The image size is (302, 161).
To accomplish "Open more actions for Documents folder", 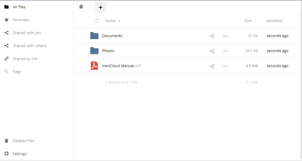I will (x=225, y=36).
